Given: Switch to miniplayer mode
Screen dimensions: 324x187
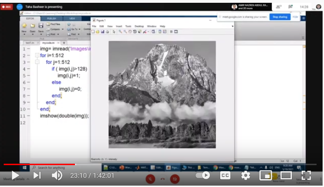Looking at the screenshot, I should coord(265,175).
